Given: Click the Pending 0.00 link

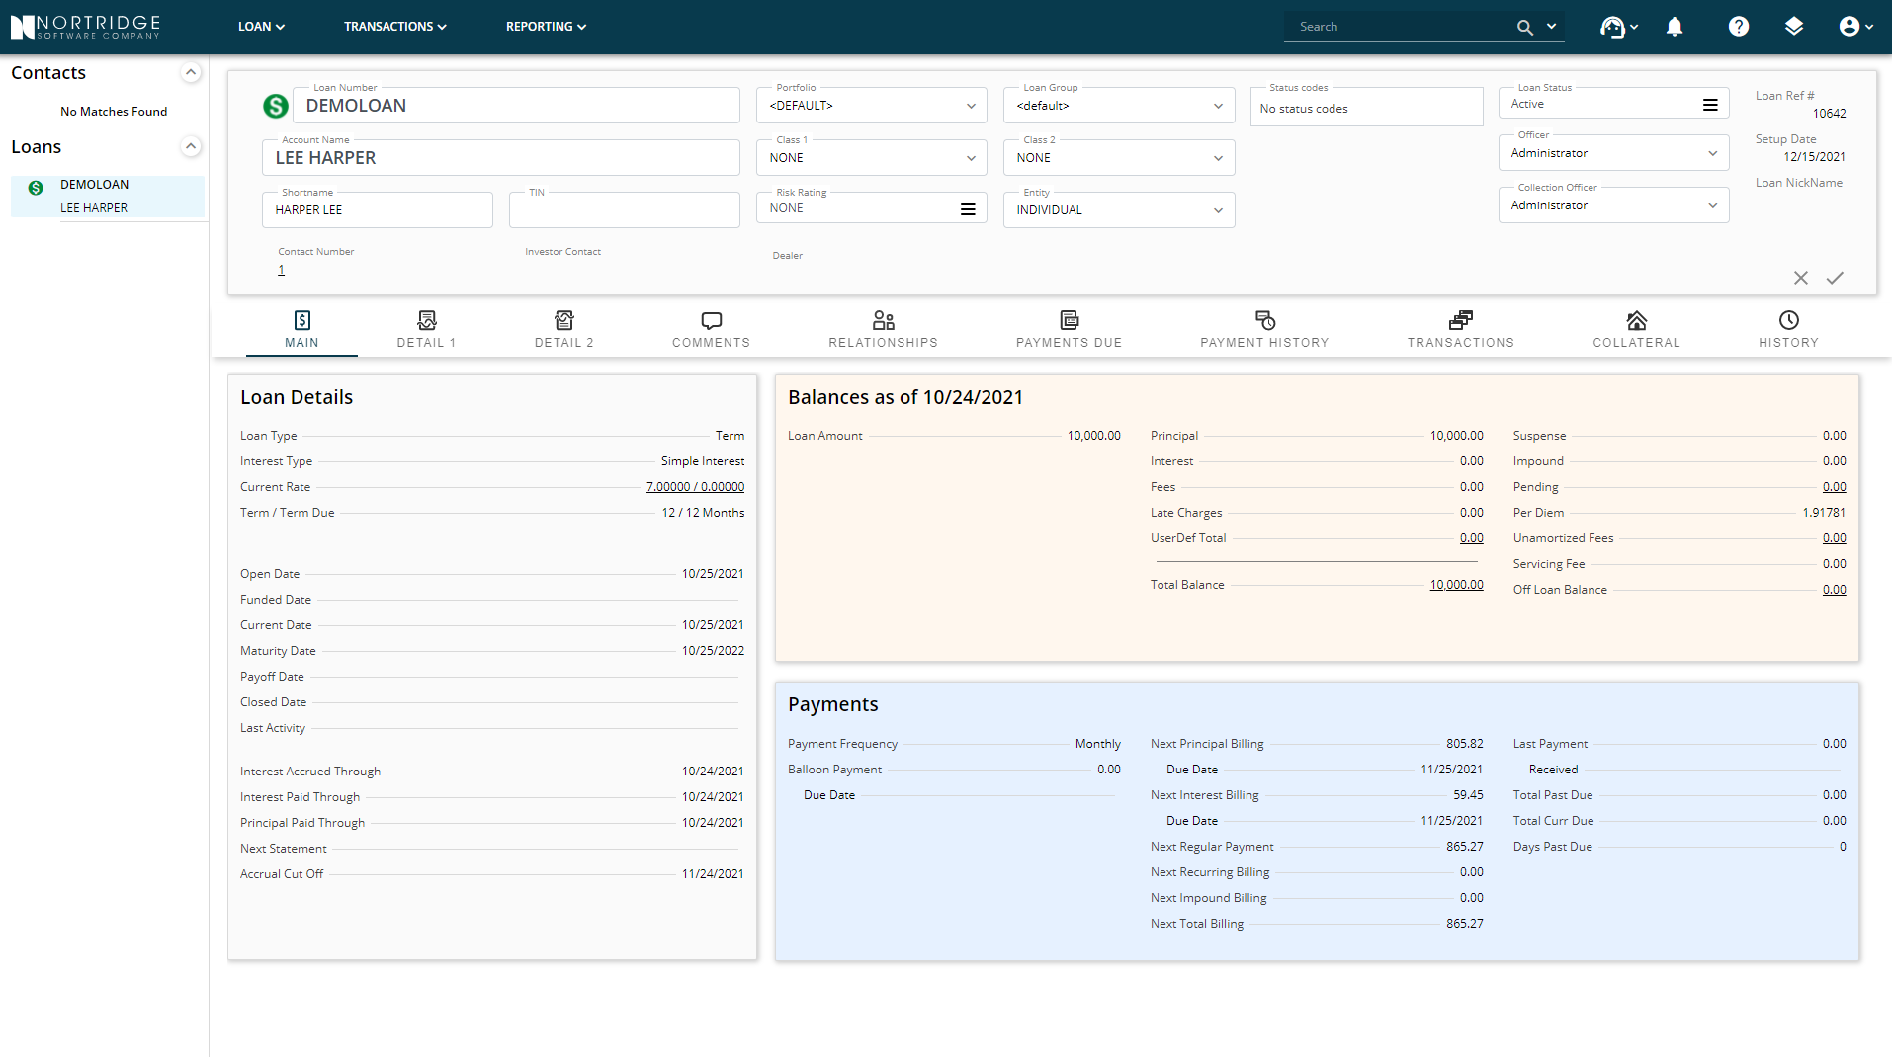Looking at the screenshot, I should tap(1834, 487).
